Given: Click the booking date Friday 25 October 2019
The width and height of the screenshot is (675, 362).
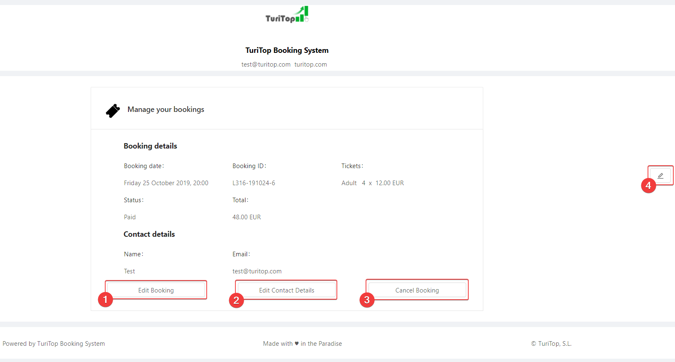Looking at the screenshot, I should coord(166,183).
